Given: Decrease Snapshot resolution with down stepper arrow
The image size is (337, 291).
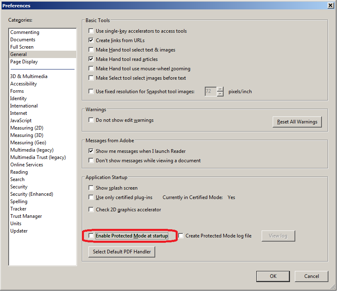Looking at the screenshot, I should (220, 94).
